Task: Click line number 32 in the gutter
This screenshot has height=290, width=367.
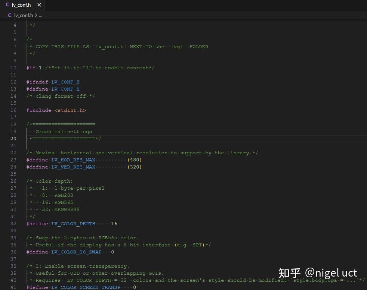Action: (13, 223)
